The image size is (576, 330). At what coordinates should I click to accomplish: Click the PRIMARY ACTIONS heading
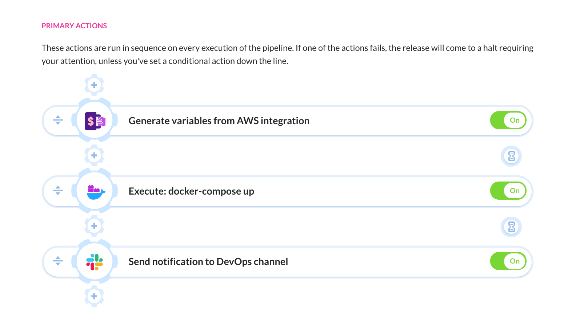coord(74,26)
